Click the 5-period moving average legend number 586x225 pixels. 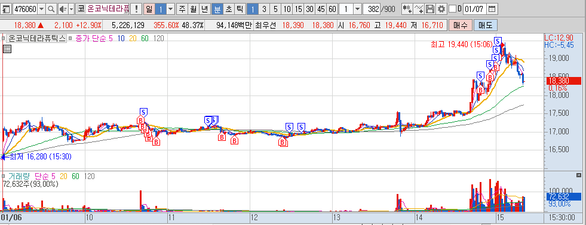tap(111, 38)
